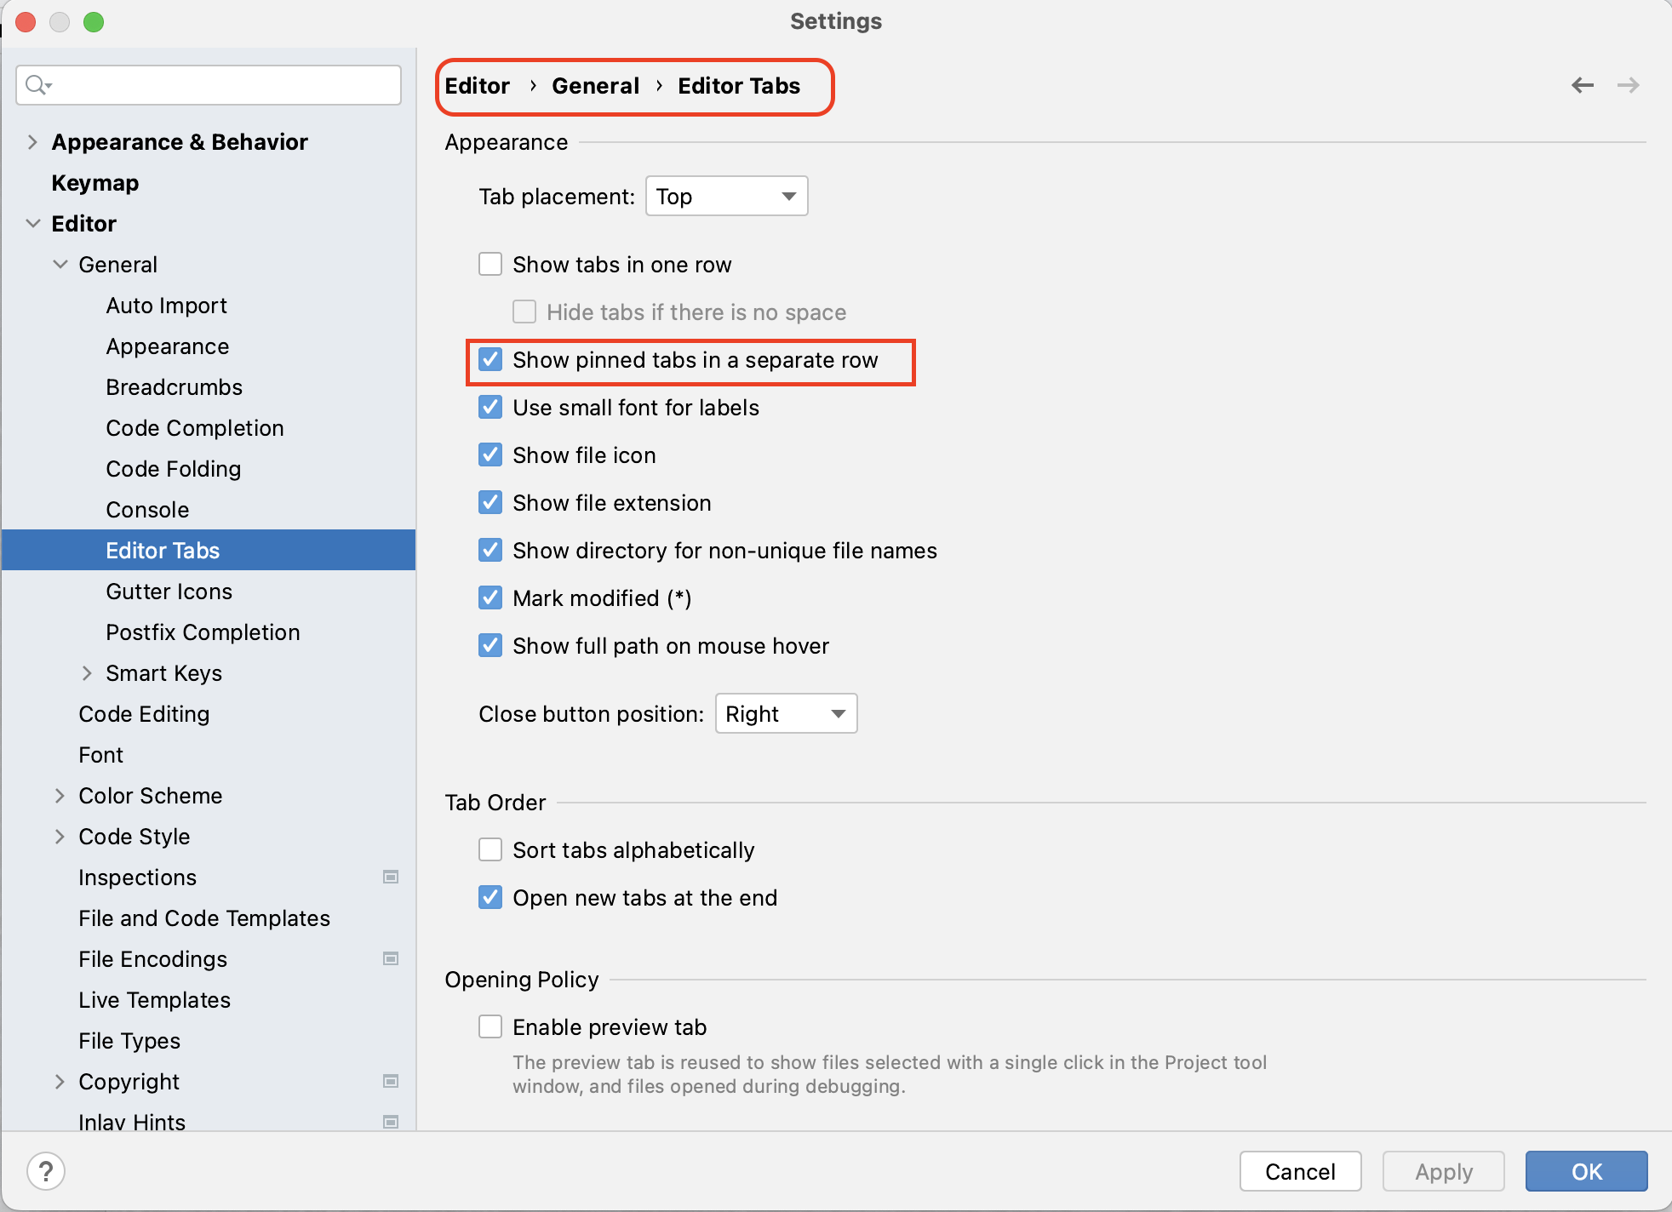Screen dimensions: 1672x1212
Task: Select Gutter Icons in the settings tree
Action: click(169, 592)
